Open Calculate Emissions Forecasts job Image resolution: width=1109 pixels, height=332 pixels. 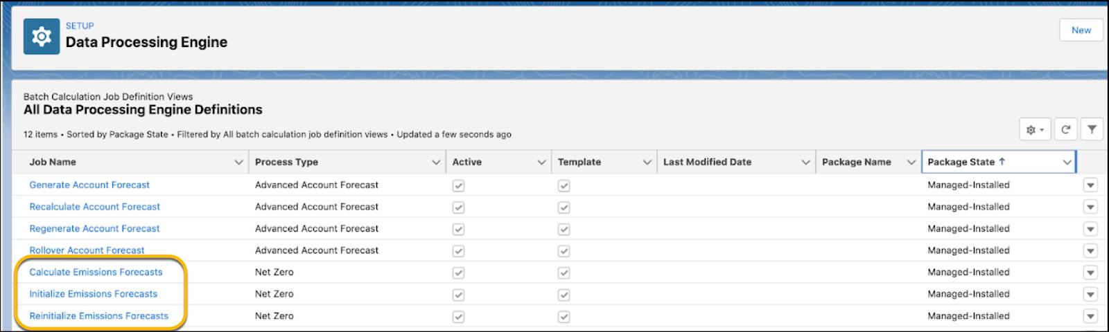[x=96, y=272]
